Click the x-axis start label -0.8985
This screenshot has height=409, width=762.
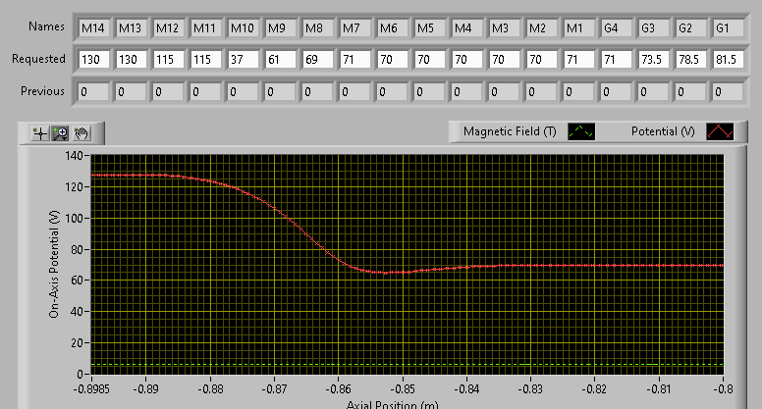click(91, 389)
